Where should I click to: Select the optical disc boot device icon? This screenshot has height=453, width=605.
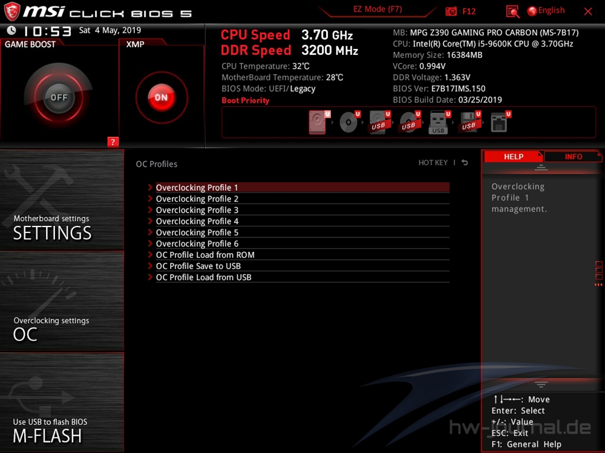pyautogui.click(x=349, y=122)
